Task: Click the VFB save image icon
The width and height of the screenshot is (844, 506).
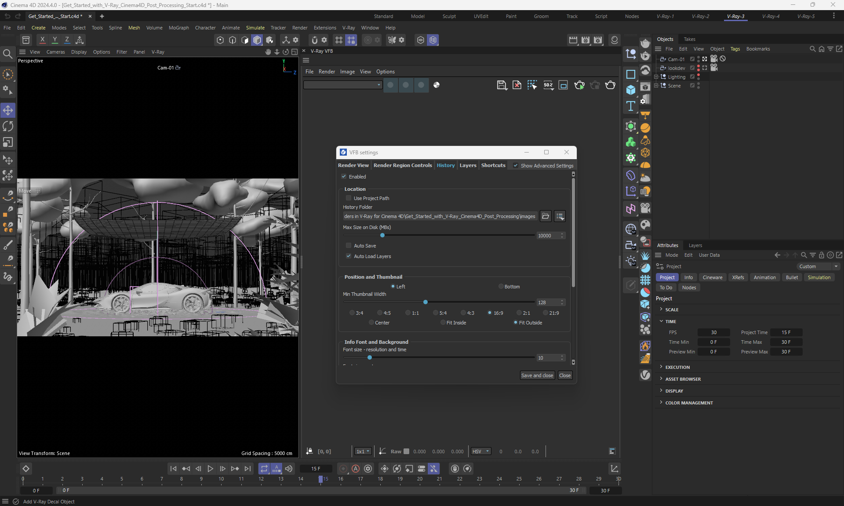Action: tap(502, 85)
